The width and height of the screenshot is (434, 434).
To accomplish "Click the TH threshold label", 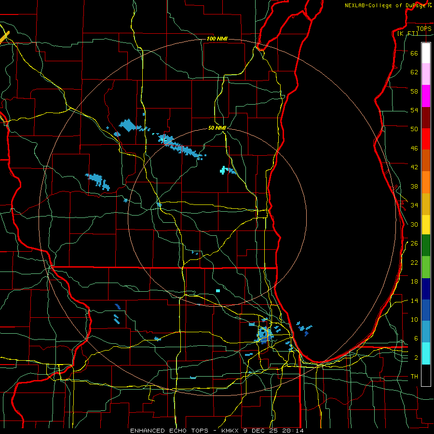I will click(414, 377).
